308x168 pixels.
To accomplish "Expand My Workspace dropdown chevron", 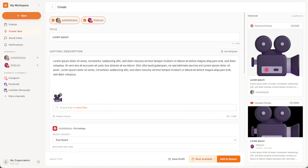I will point(38,5).
